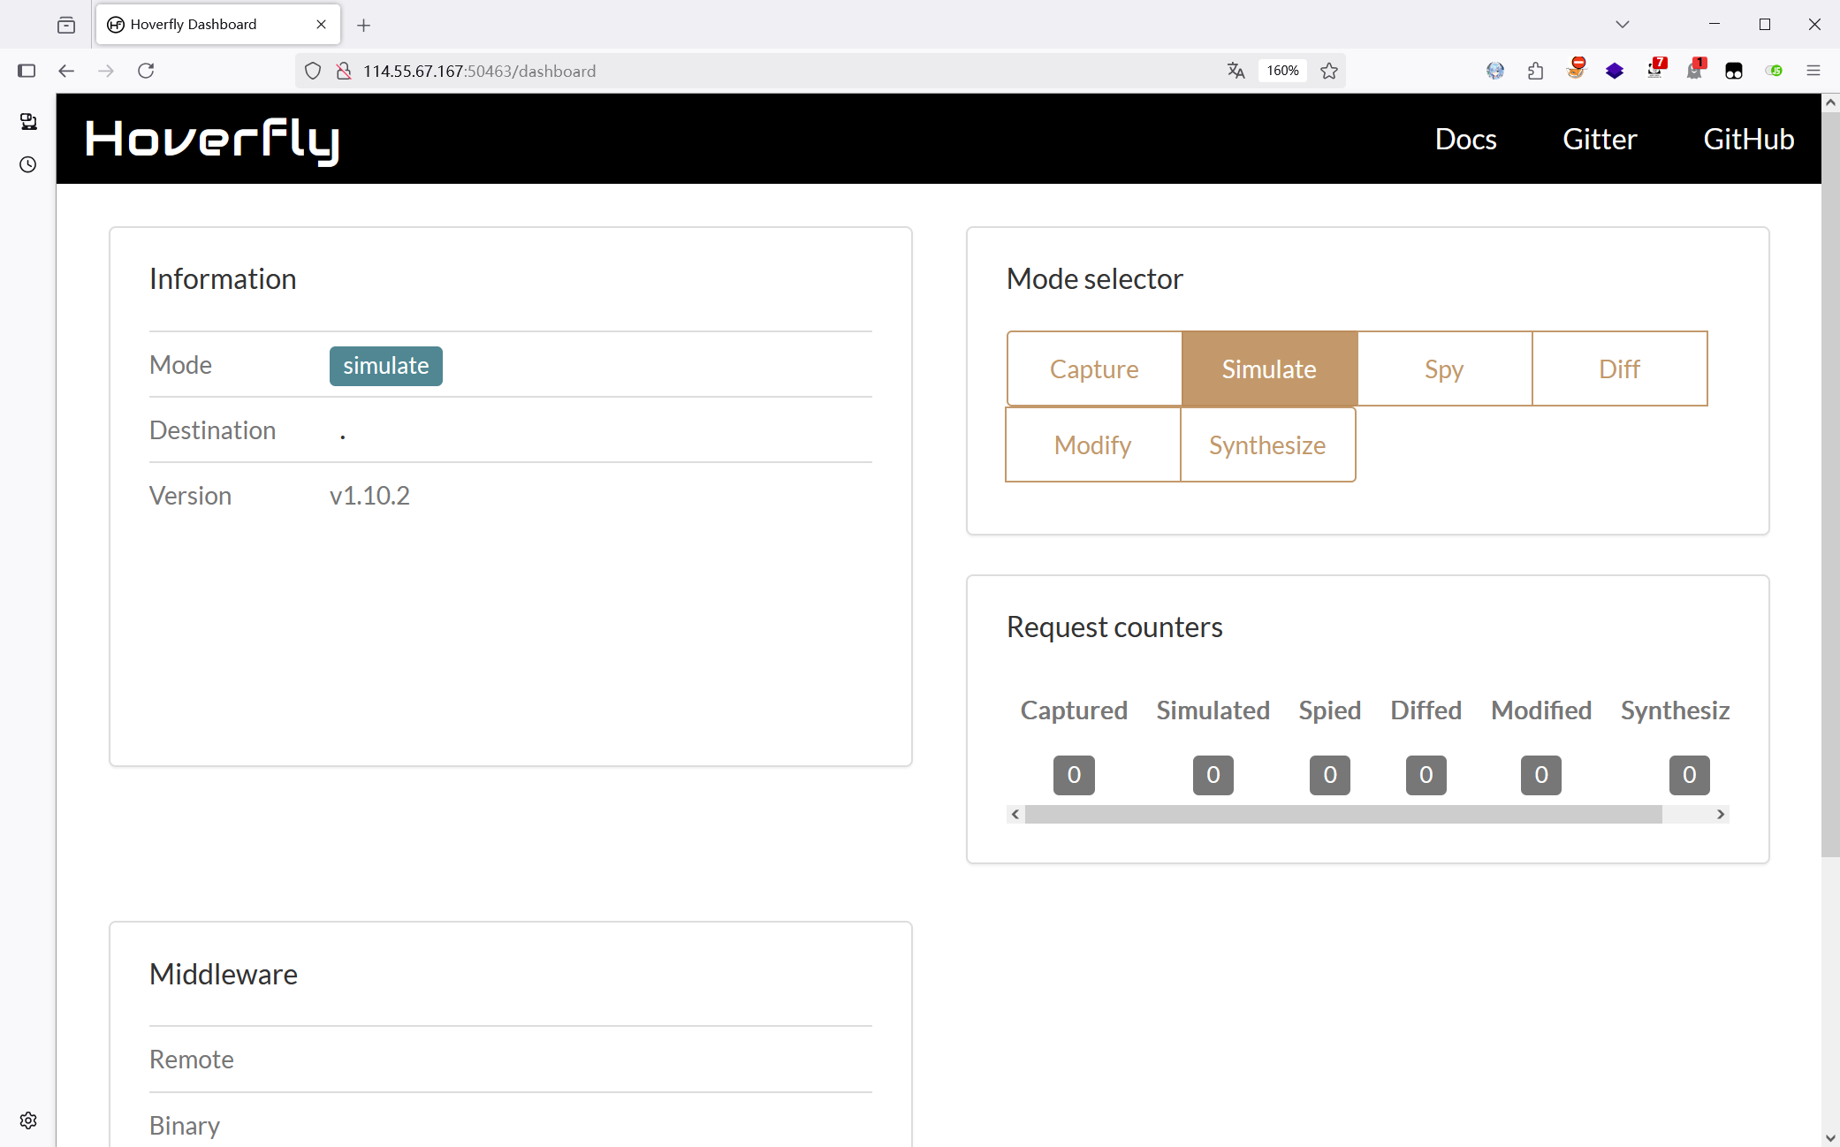
Task: Click the Synthesized counter value
Action: (1689, 775)
